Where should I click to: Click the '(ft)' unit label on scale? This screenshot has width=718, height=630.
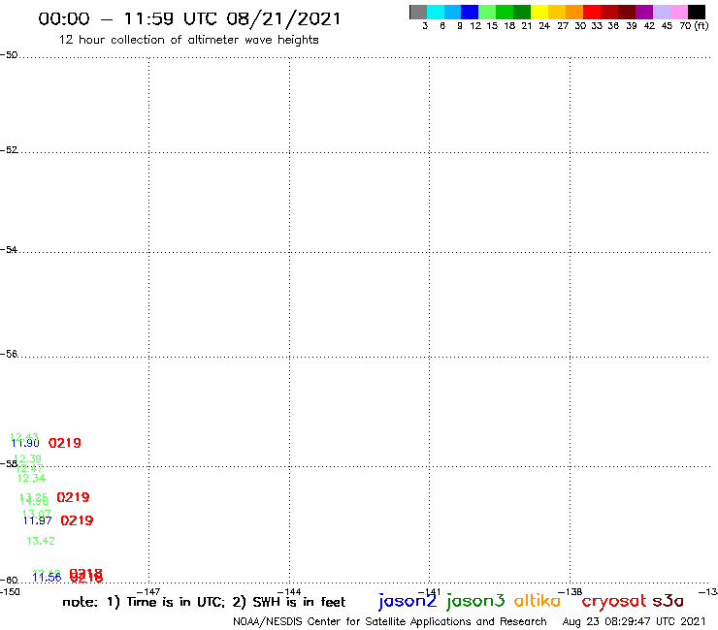point(702,25)
